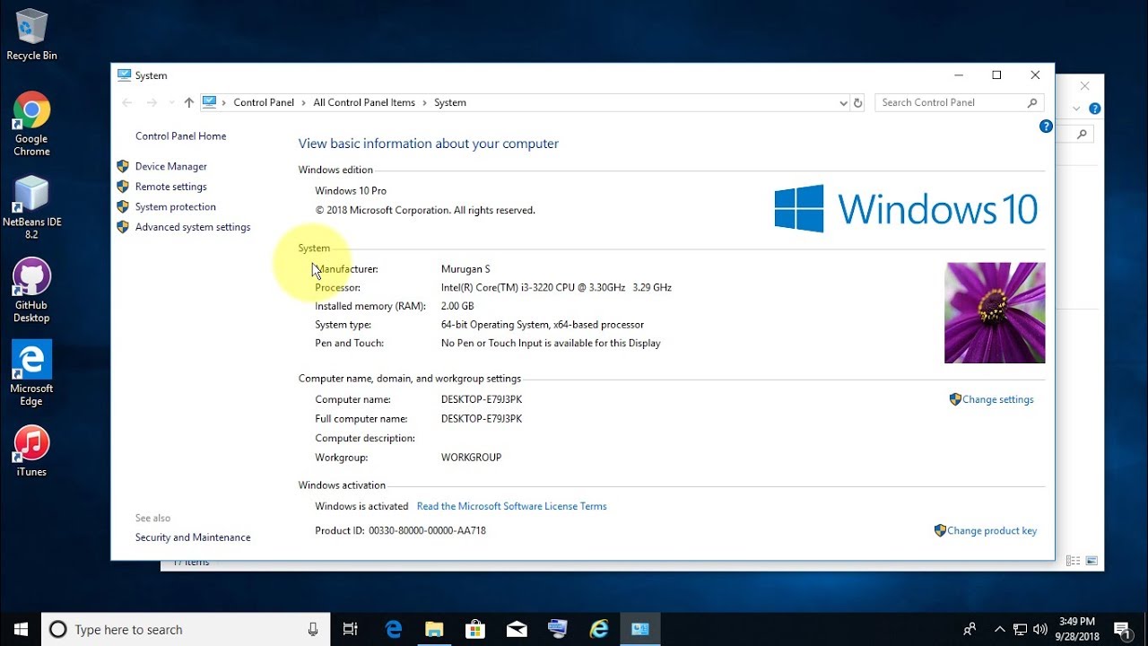Select the Control Panel breadcrumb
The width and height of the screenshot is (1148, 646).
pos(264,102)
